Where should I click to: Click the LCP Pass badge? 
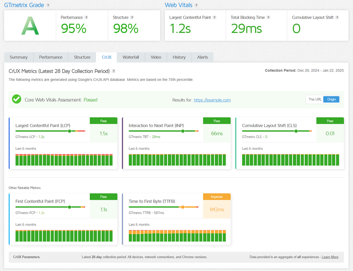103,121
